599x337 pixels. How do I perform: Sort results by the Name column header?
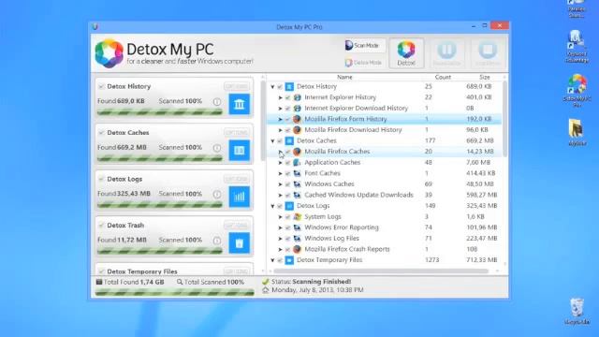pyautogui.click(x=344, y=77)
